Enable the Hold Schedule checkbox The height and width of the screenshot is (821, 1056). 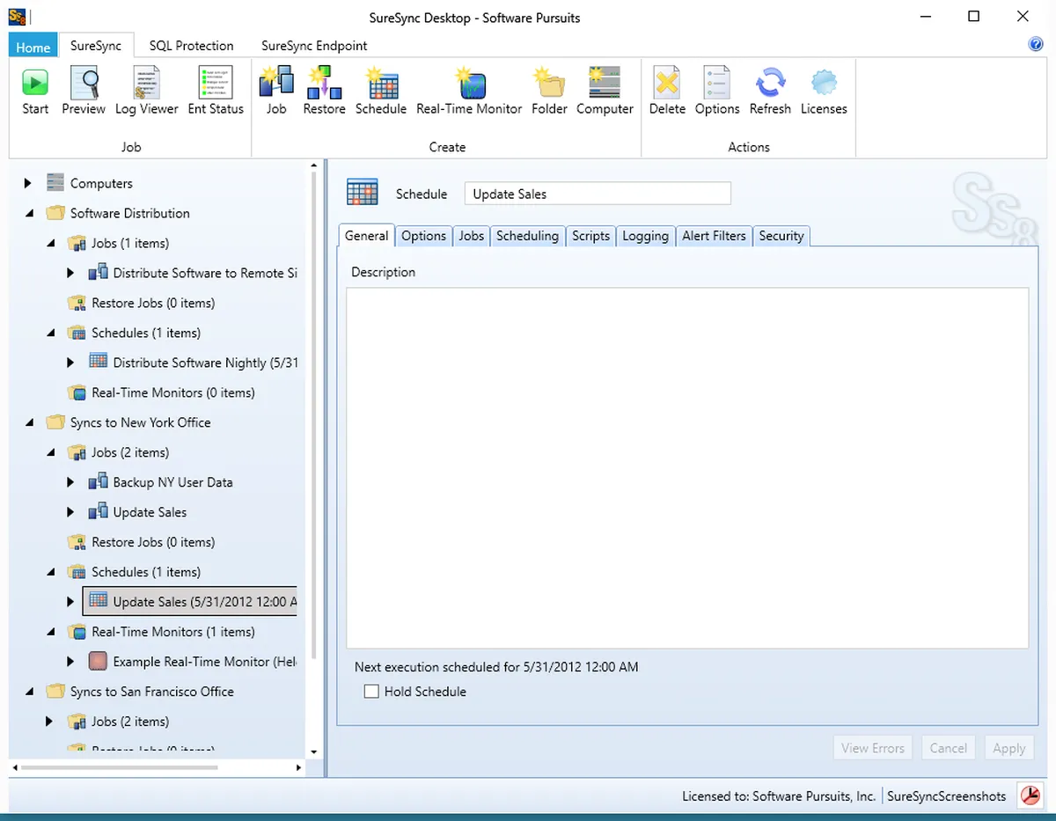coord(371,692)
